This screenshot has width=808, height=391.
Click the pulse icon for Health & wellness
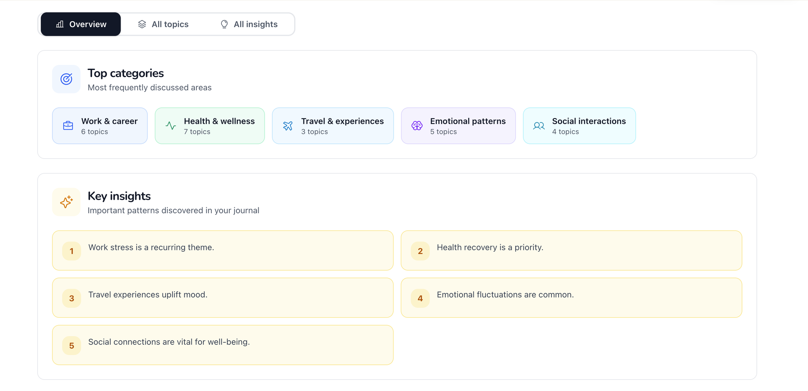[x=171, y=125]
